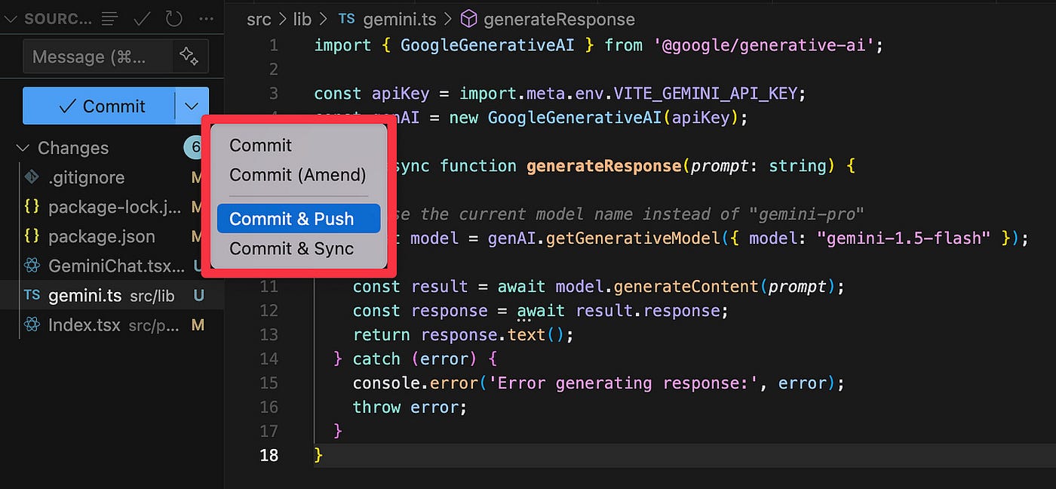Click the generateResponse breadcrumb segment

pos(559,19)
